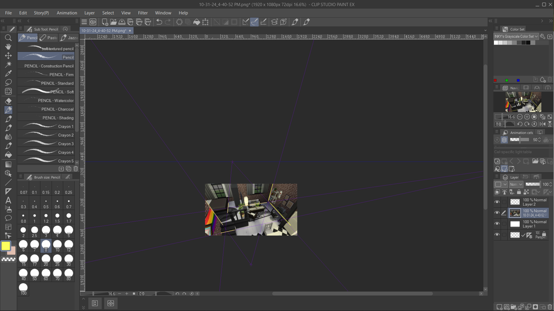554x311 pixels.
Task: Switch to the Pastel sub tool tab
Action: (49, 38)
